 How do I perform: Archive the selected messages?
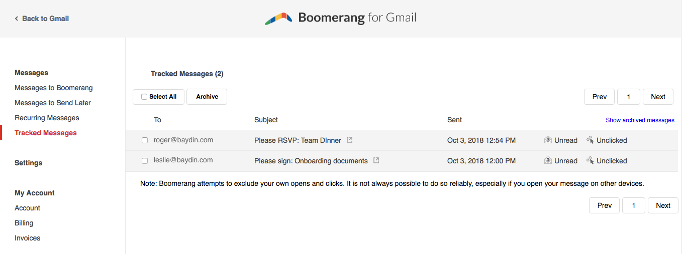(x=207, y=97)
